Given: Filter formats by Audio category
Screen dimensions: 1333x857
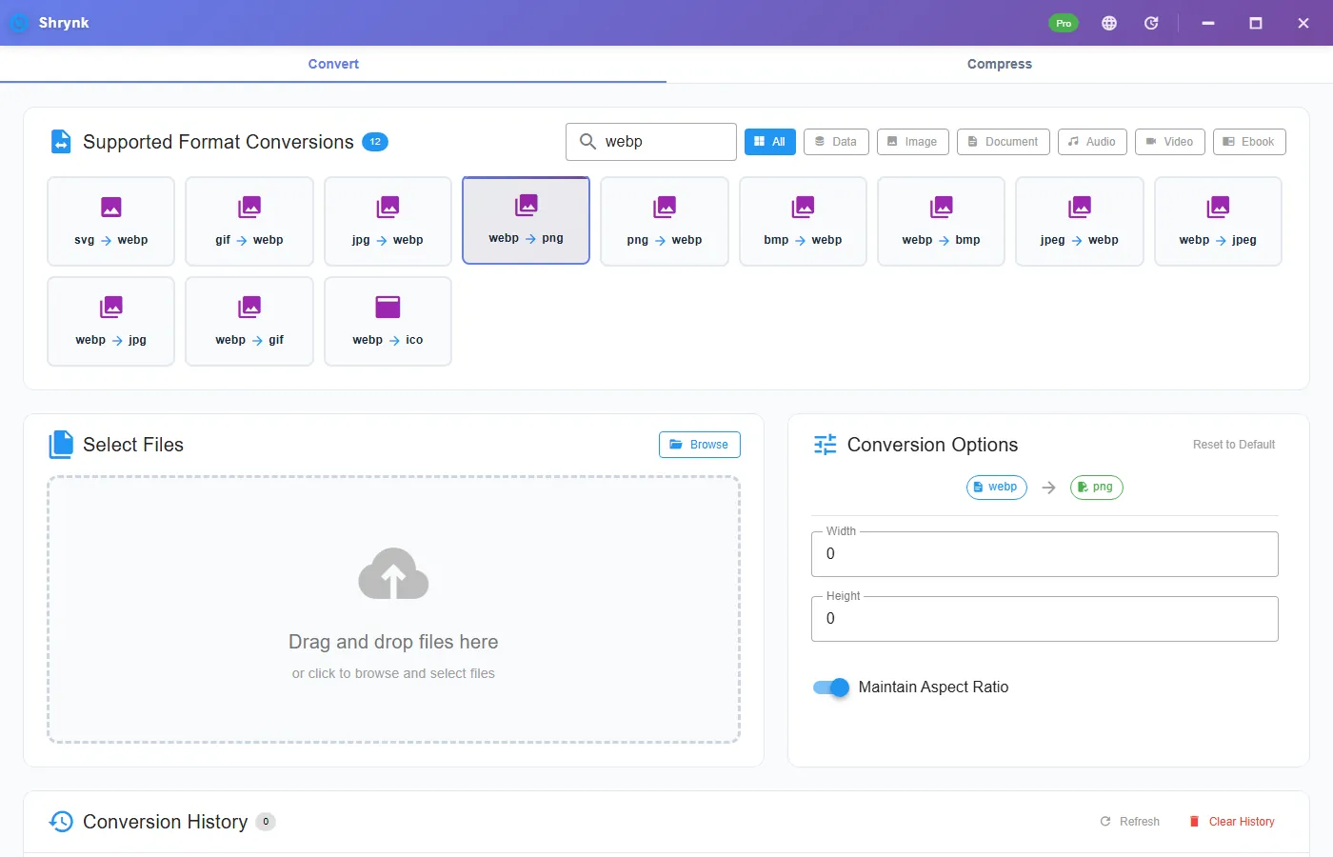Looking at the screenshot, I should [x=1092, y=142].
